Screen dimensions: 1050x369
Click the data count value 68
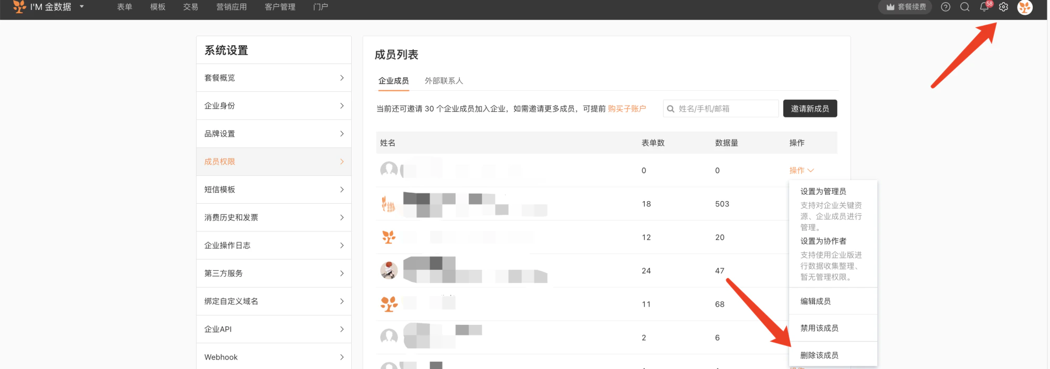tap(720, 304)
